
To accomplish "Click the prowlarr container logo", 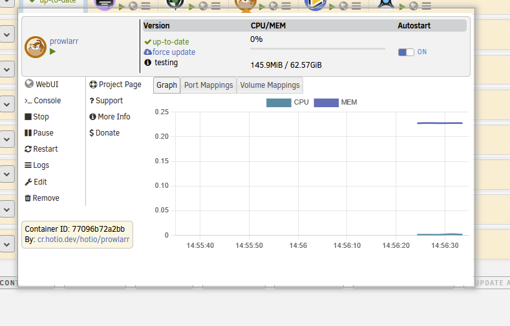I will click(x=36, y=47).
